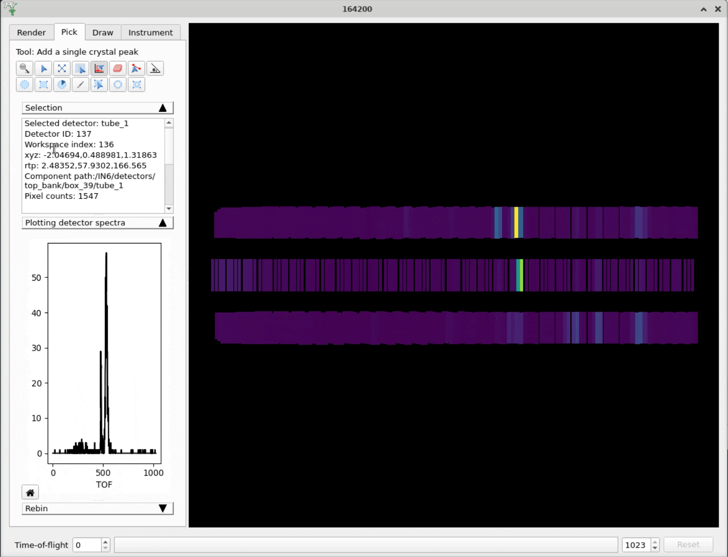
Task: Expand the Rebin section
Action: coord(163,508)
